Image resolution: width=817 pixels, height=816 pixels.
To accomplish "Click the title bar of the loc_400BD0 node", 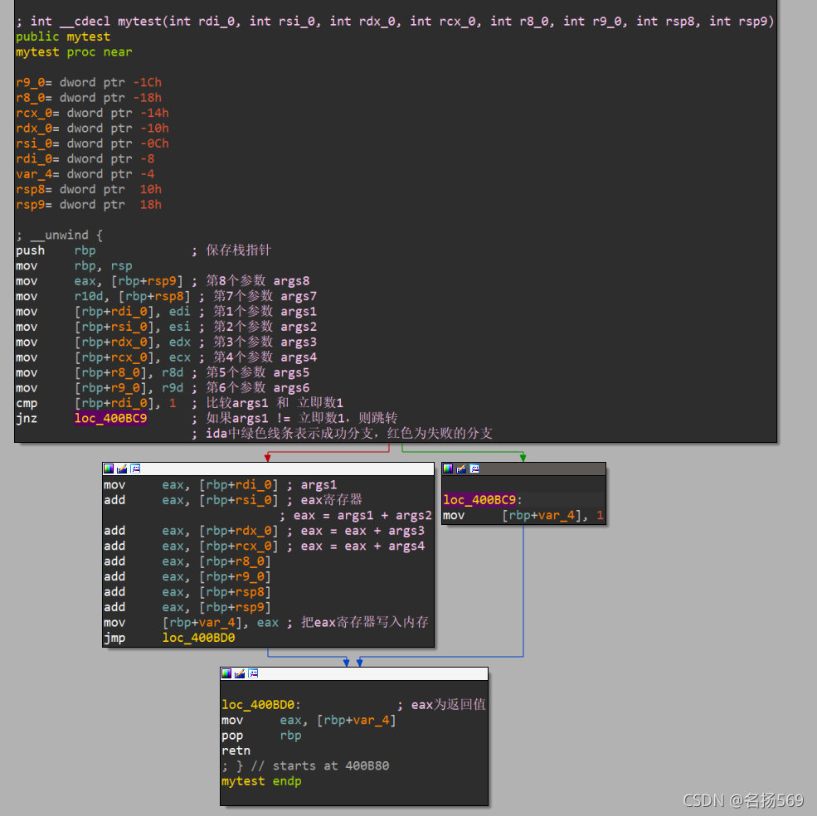I will pos(354,673).
